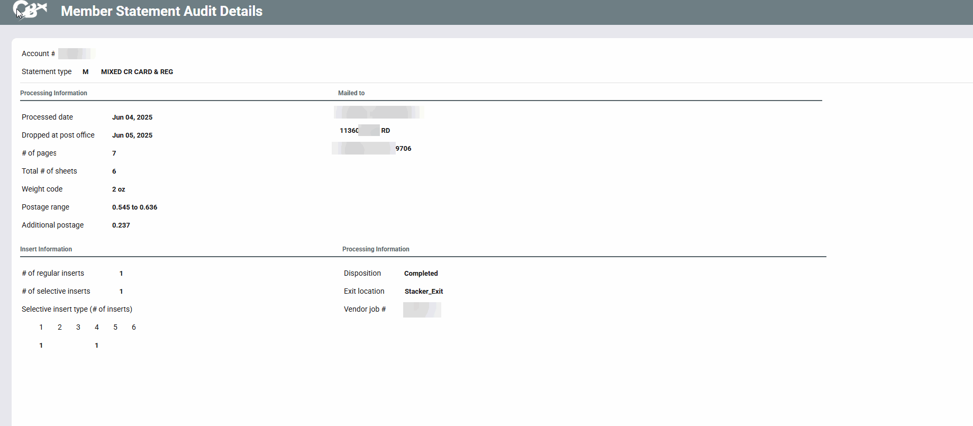Select the Processed date value Jun 04, 2025
Screen dimensions: 973x426
tap(132, 117)
